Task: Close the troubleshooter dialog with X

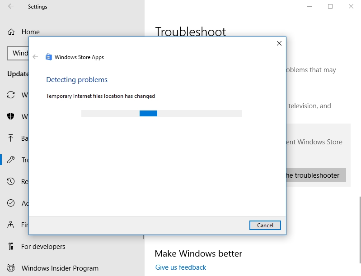Action: (279, 43)
